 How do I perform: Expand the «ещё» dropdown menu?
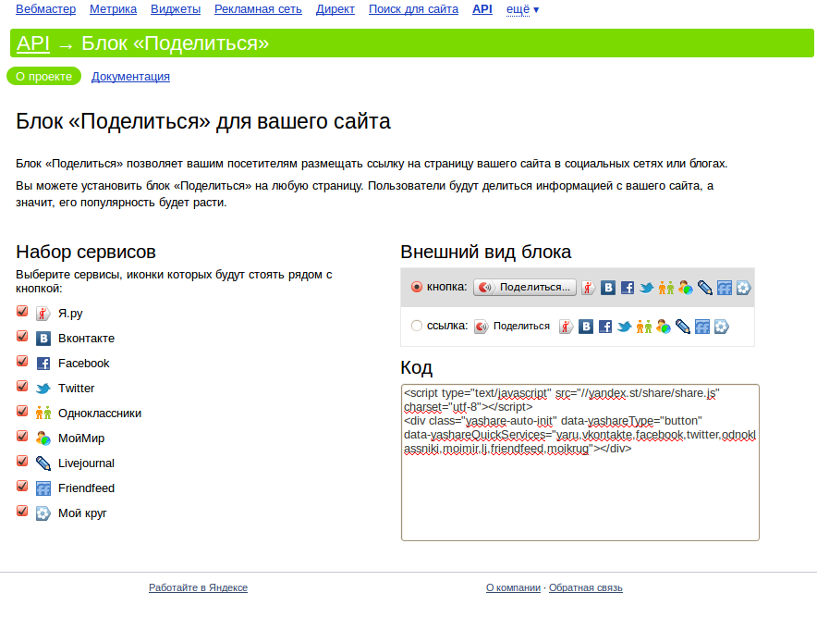click(x=523, y=9)
